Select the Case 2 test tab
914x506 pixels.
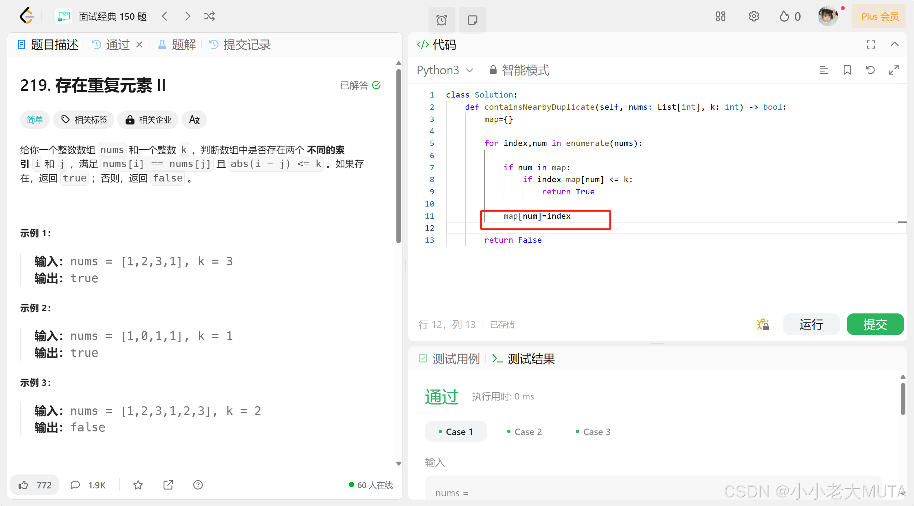524,431
